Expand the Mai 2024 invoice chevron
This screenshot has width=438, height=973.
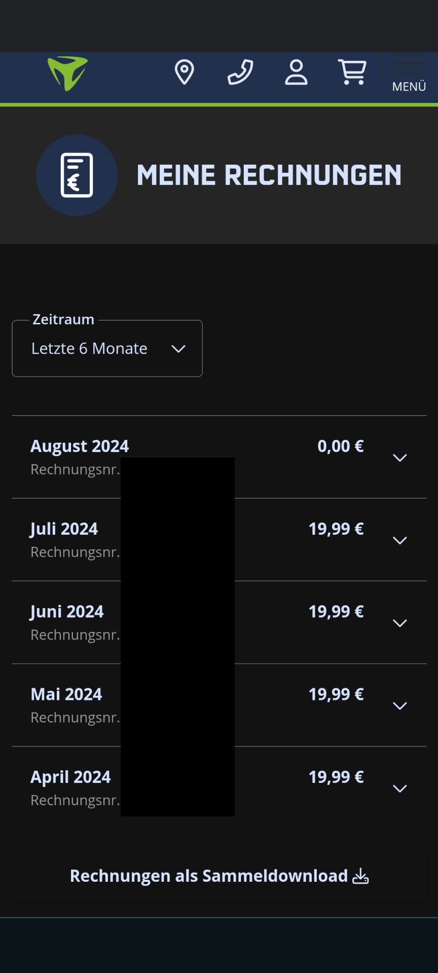pos(400,705)
